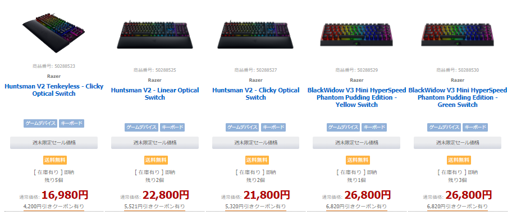Select ゲームデバイス tag under Huntsman V2 Linear
The width and height of the screenshot is (512, 215).
[141, 127]
